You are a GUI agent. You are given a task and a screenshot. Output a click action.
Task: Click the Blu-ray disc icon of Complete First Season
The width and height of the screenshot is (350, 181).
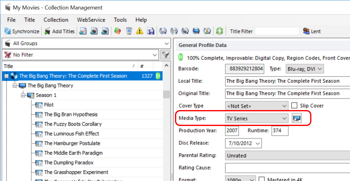click(14, 76)
